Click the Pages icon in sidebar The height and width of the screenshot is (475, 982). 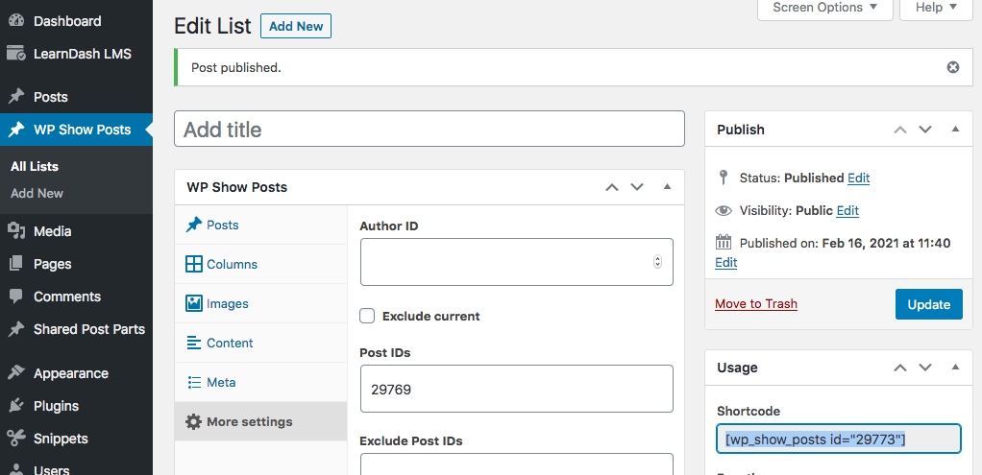[16, 264]
